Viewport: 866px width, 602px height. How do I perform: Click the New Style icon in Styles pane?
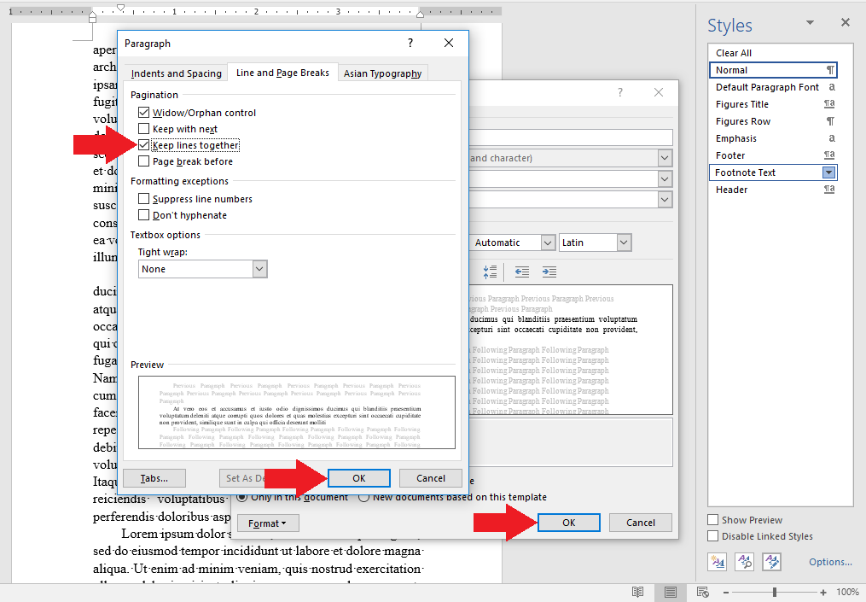(x=717, y=562)
